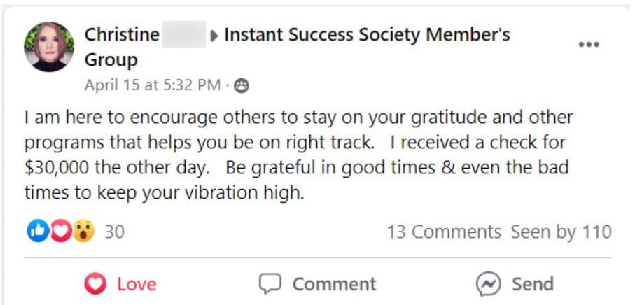Click the arrow between name and group
Screen dimensions: 635x305
tap(214, 35)
